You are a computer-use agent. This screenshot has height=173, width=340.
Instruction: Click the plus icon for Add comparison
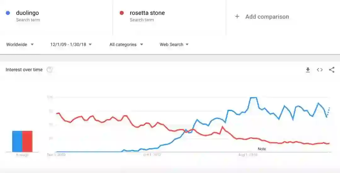(237, 17)
